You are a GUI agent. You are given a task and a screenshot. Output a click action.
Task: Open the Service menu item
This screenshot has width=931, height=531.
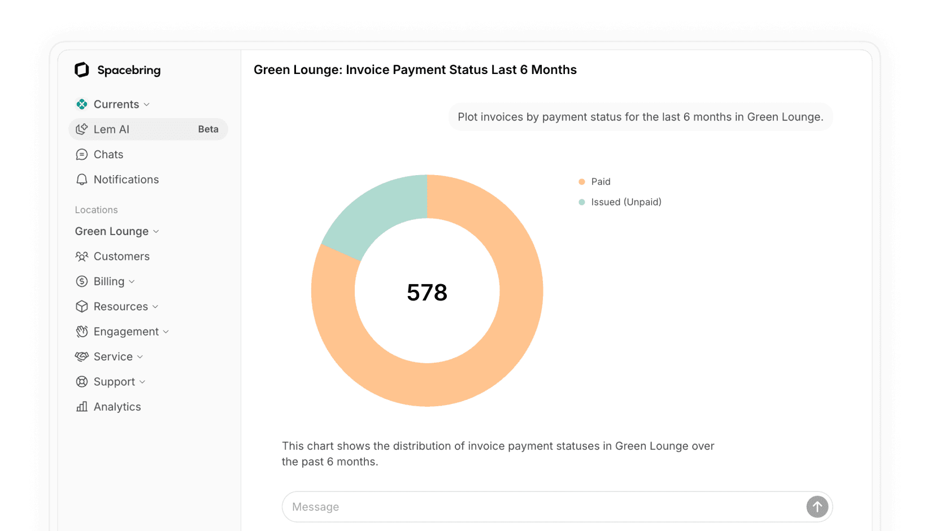(113, 357)
